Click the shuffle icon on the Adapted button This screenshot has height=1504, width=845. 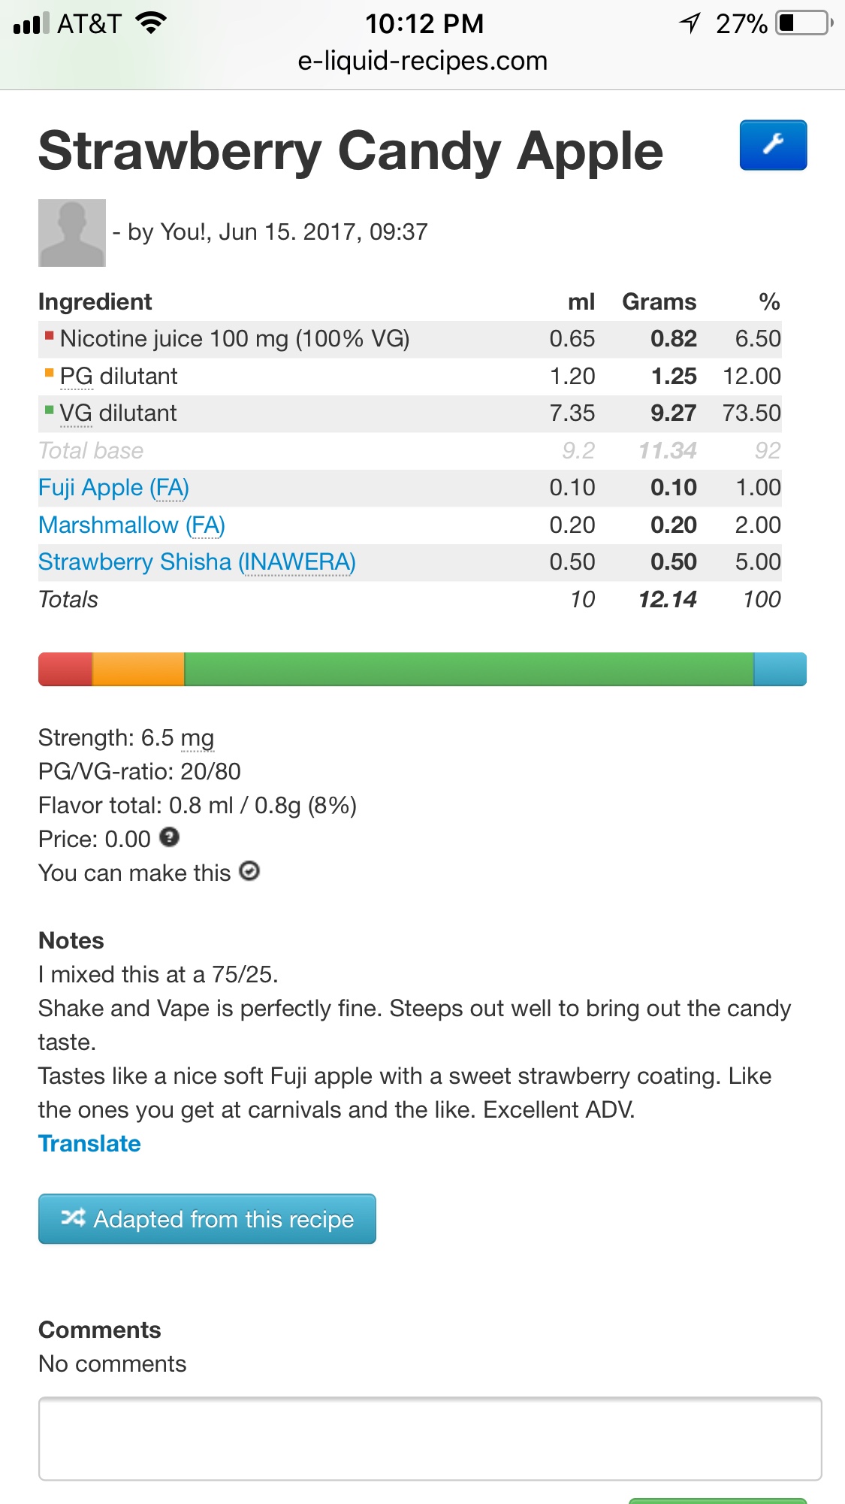pos(73,1218)
